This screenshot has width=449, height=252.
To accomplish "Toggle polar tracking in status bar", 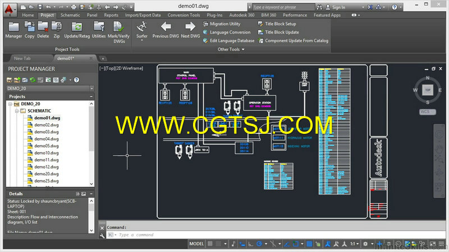I will click(x=259, y=244).
